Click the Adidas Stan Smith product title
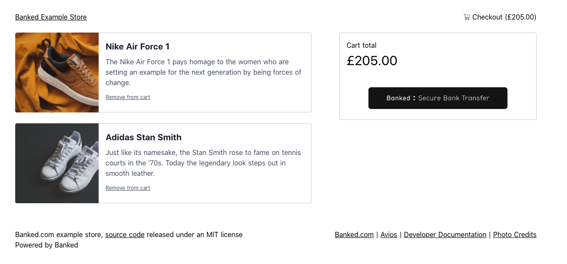Viewport: 567px width, 264px height. (143, 137)
